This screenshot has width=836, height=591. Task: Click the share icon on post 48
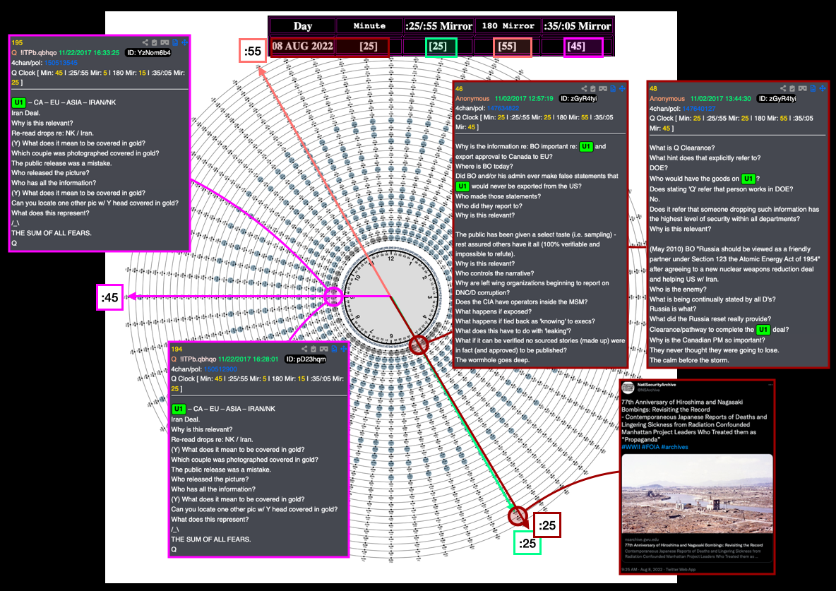click(x=782, y=88)
